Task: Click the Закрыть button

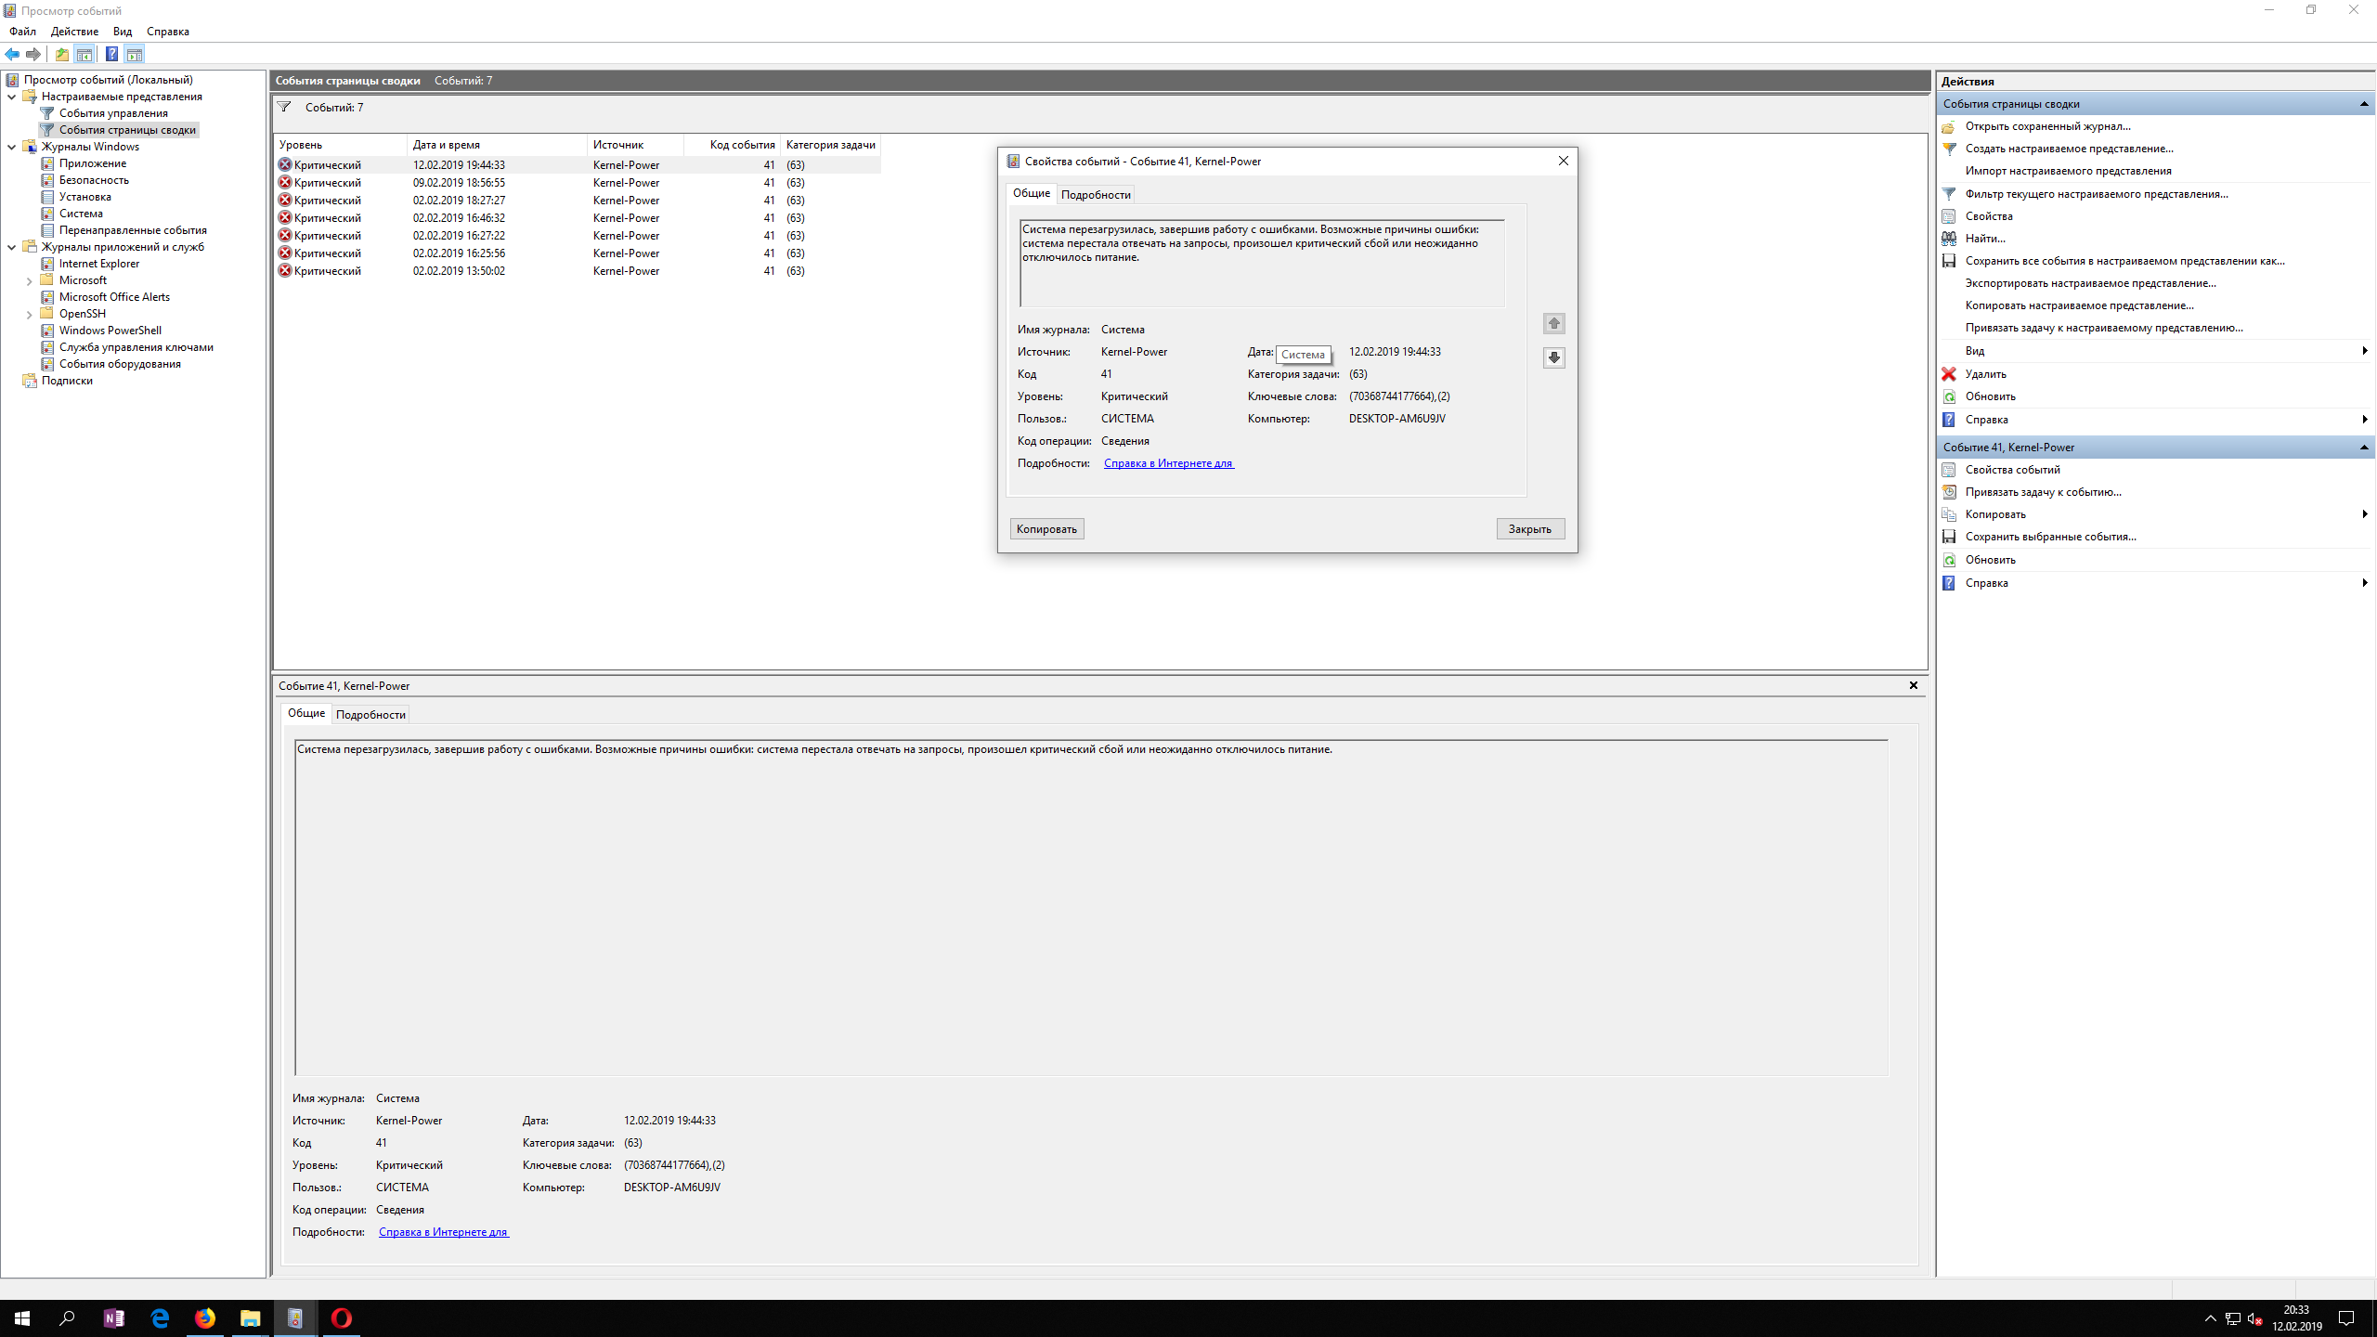Action: point(1529,528)
